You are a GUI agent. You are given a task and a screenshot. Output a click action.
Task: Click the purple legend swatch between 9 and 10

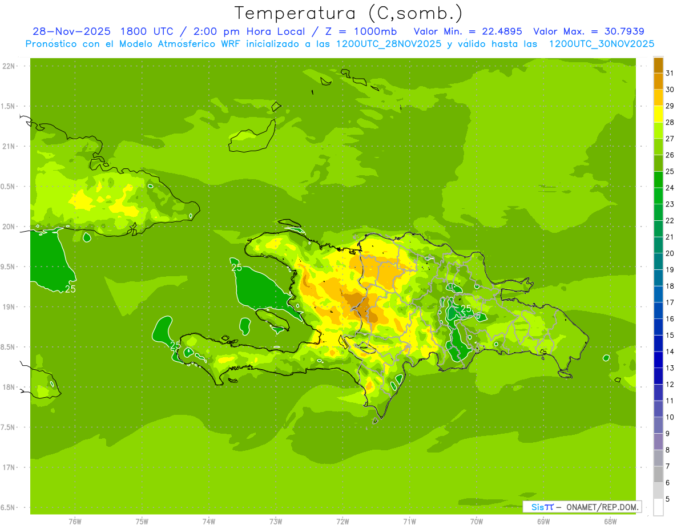[658, 425]
